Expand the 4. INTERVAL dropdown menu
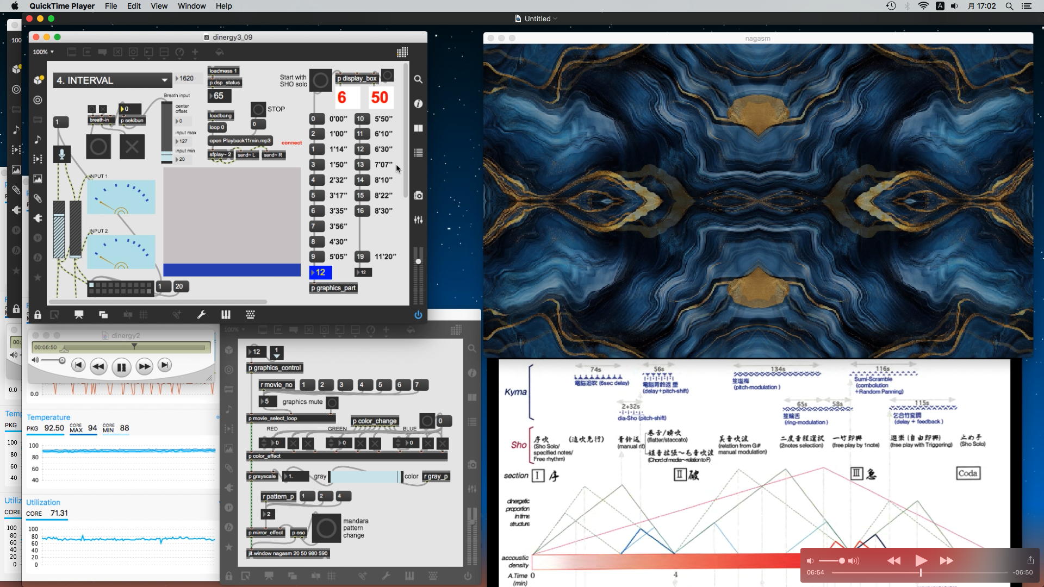1044x587 pixels. click(x=164, y=80)
